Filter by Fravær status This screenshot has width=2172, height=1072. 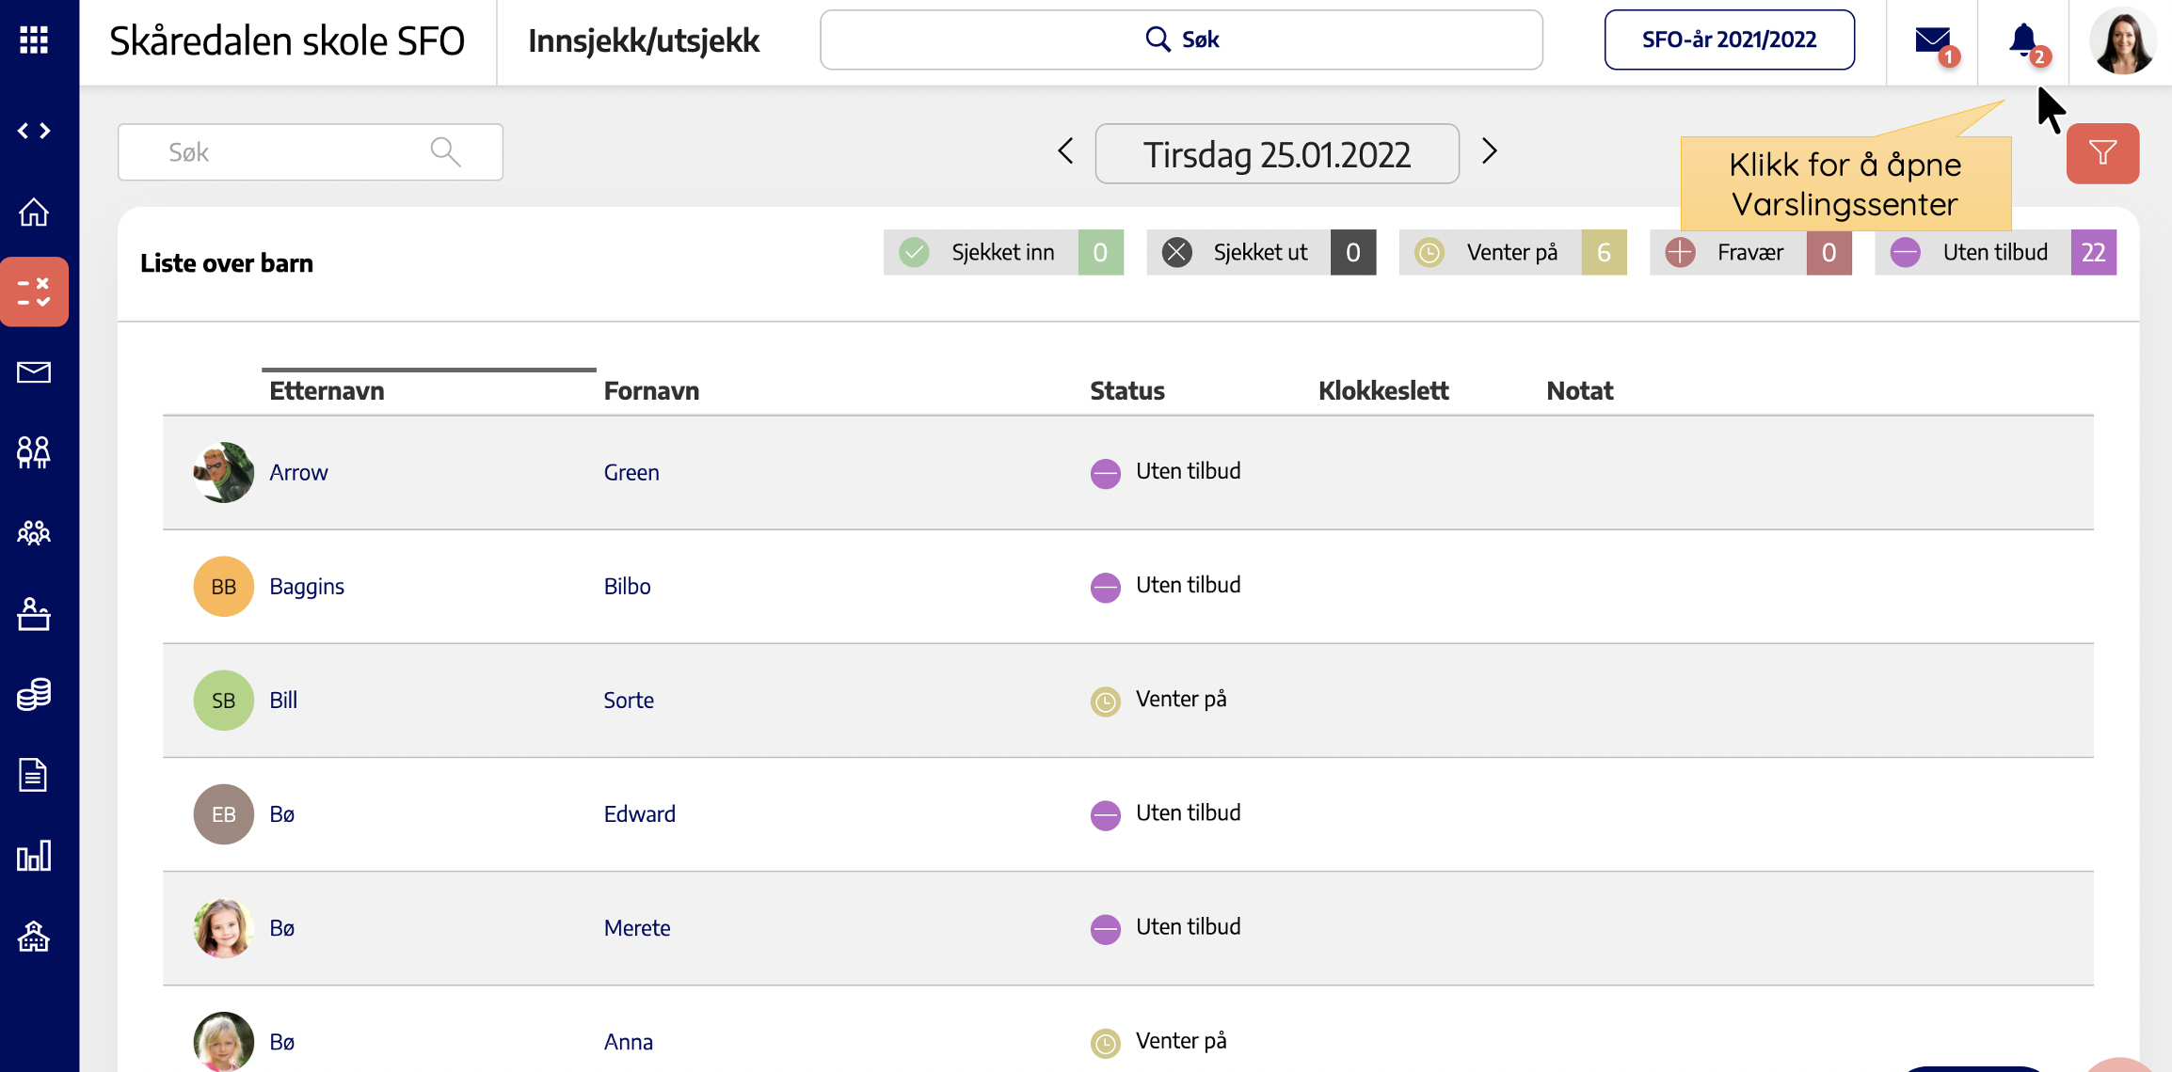click(x=1750, y=252)
